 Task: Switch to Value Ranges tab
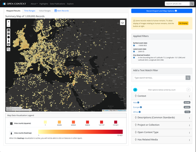click(x=45, y=11)
